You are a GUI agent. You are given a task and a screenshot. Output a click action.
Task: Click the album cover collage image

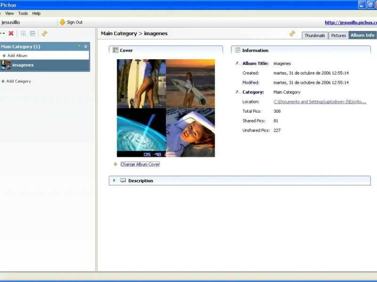166,108
